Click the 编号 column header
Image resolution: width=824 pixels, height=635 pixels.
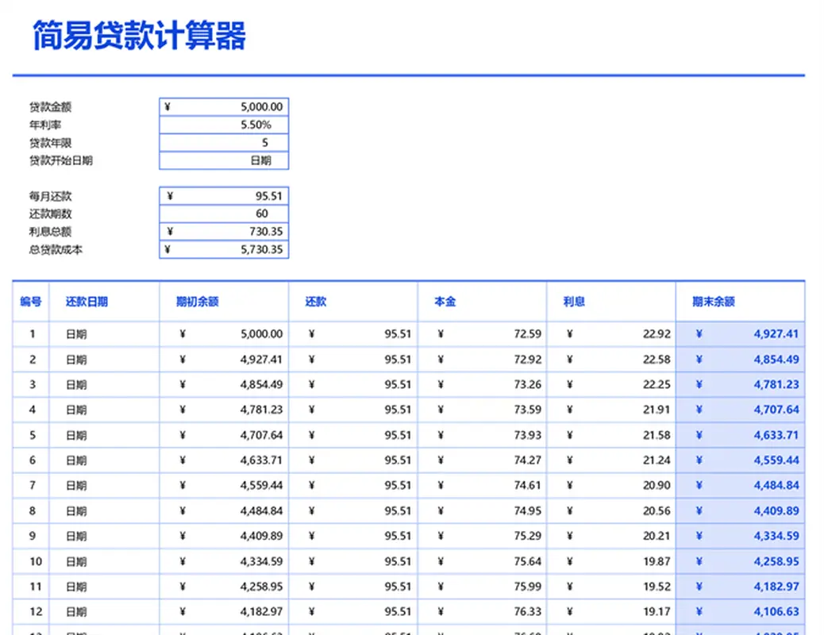tap(30, 302)
